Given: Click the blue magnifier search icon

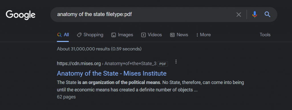Looking at the screenshot, I should click(x=267, y=14).
